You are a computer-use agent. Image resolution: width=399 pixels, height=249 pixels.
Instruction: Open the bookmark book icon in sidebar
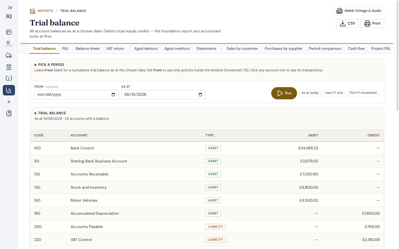[9, 113]
